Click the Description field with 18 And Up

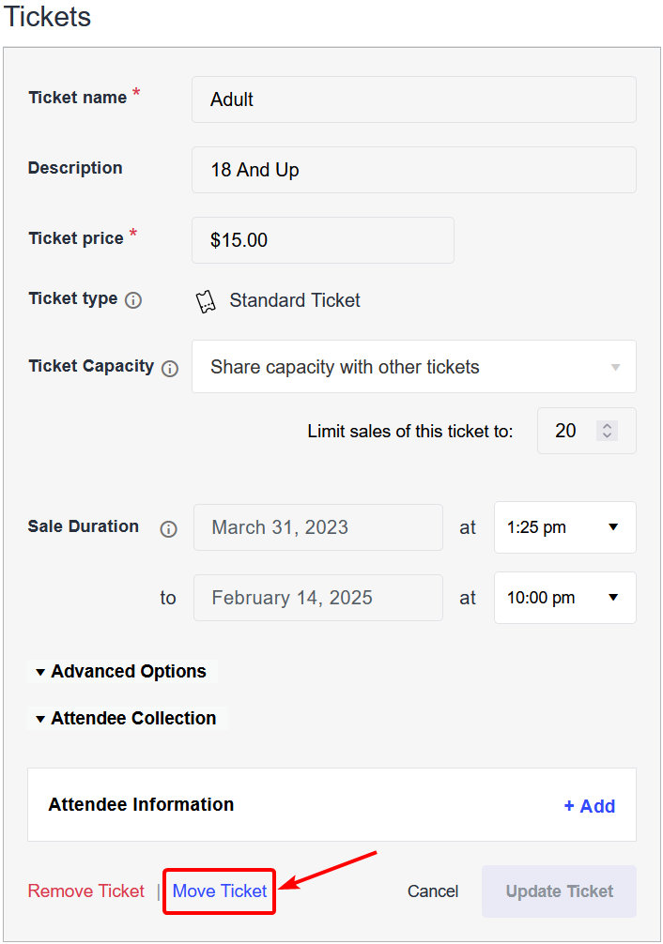pos(414,170)
